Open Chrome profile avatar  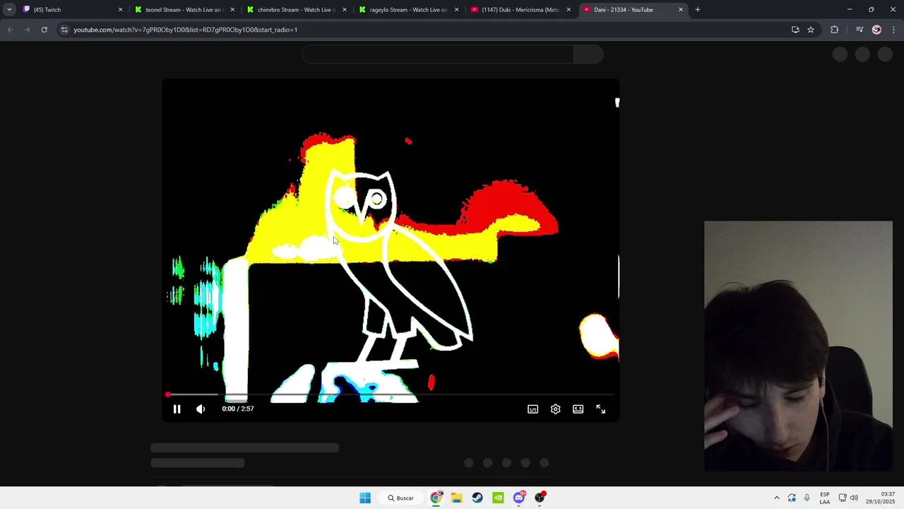876,30
